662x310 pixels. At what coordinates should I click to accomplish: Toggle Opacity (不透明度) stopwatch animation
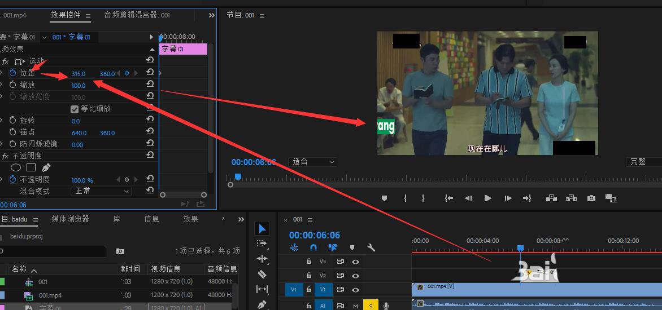pyautogui.click(x=12, y=179)
